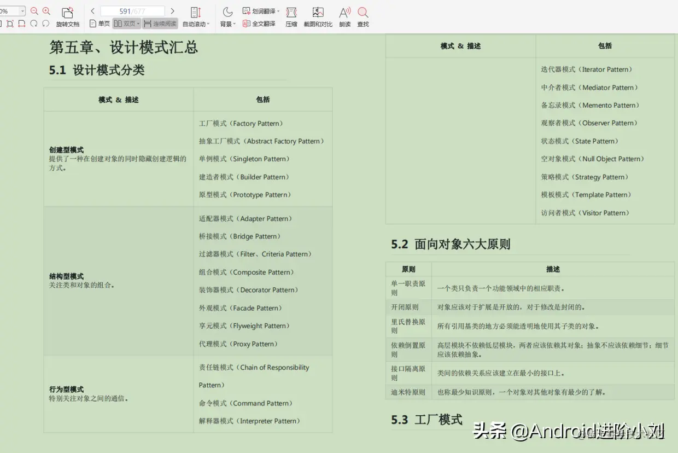This screenshot has width=678, height=453.
Task: Open 划词翻译 word translation menu
Action: click(261, 11)
